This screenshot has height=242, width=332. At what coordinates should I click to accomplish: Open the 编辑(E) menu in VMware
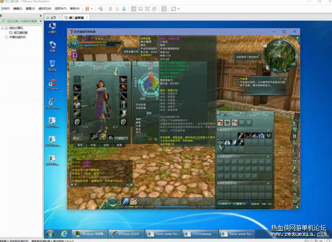tap(17, 9)
